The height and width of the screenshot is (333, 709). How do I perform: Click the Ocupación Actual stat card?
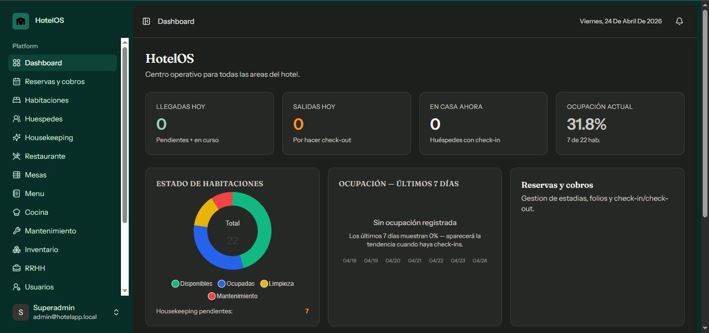point(620,123)
